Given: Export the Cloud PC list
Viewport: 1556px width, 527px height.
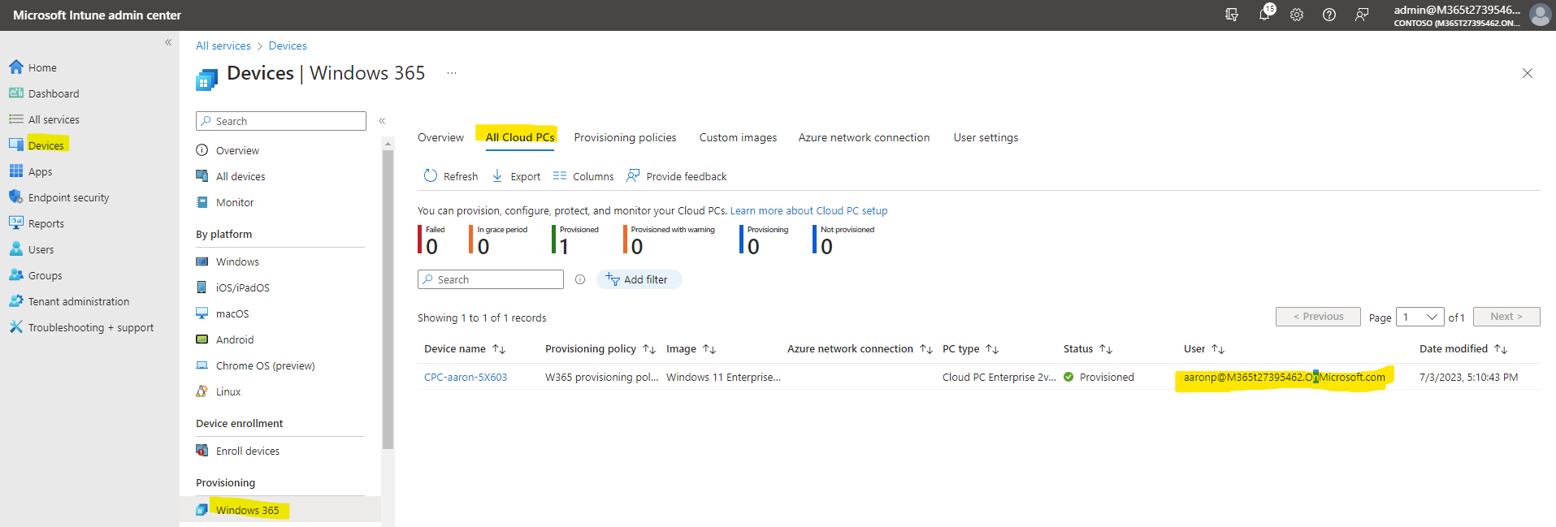Looking at the screenshot, I should (516, 176).
